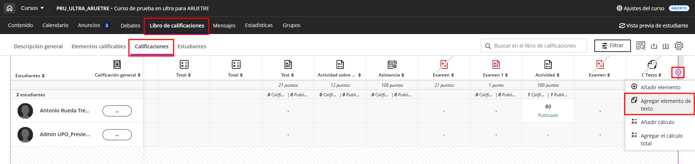Click the Calificación general column icon

click(117, 65)
